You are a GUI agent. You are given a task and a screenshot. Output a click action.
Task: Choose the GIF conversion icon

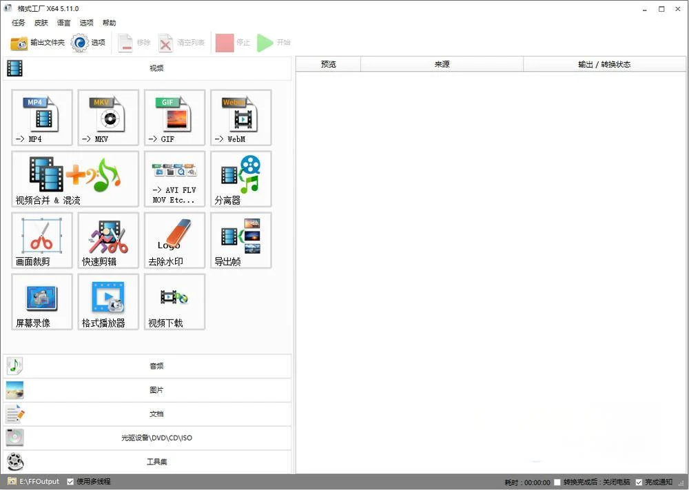[x=174, y=117]
